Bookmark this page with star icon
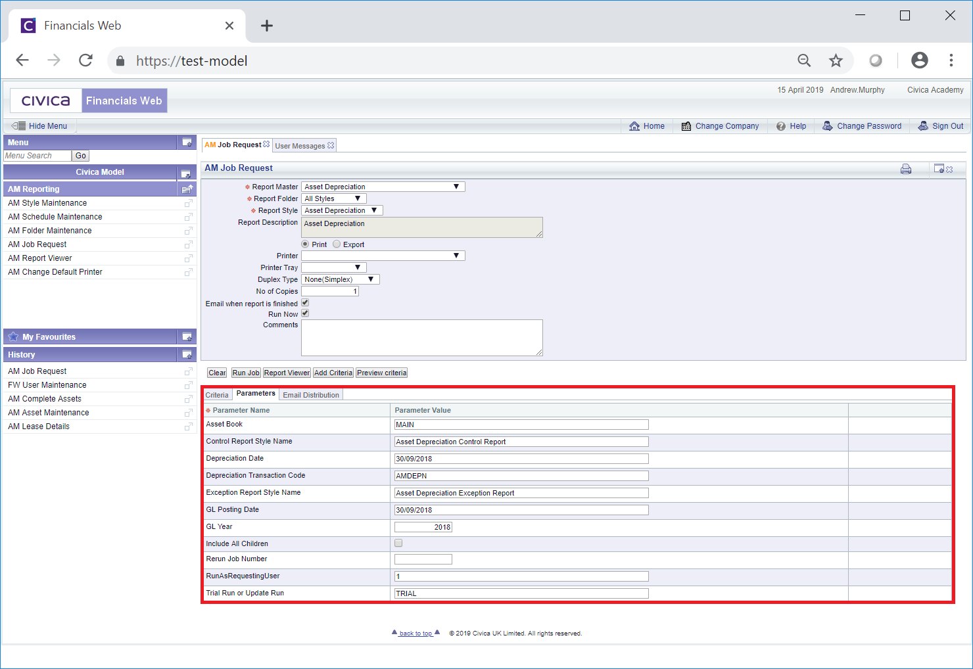 coord(836,60)
